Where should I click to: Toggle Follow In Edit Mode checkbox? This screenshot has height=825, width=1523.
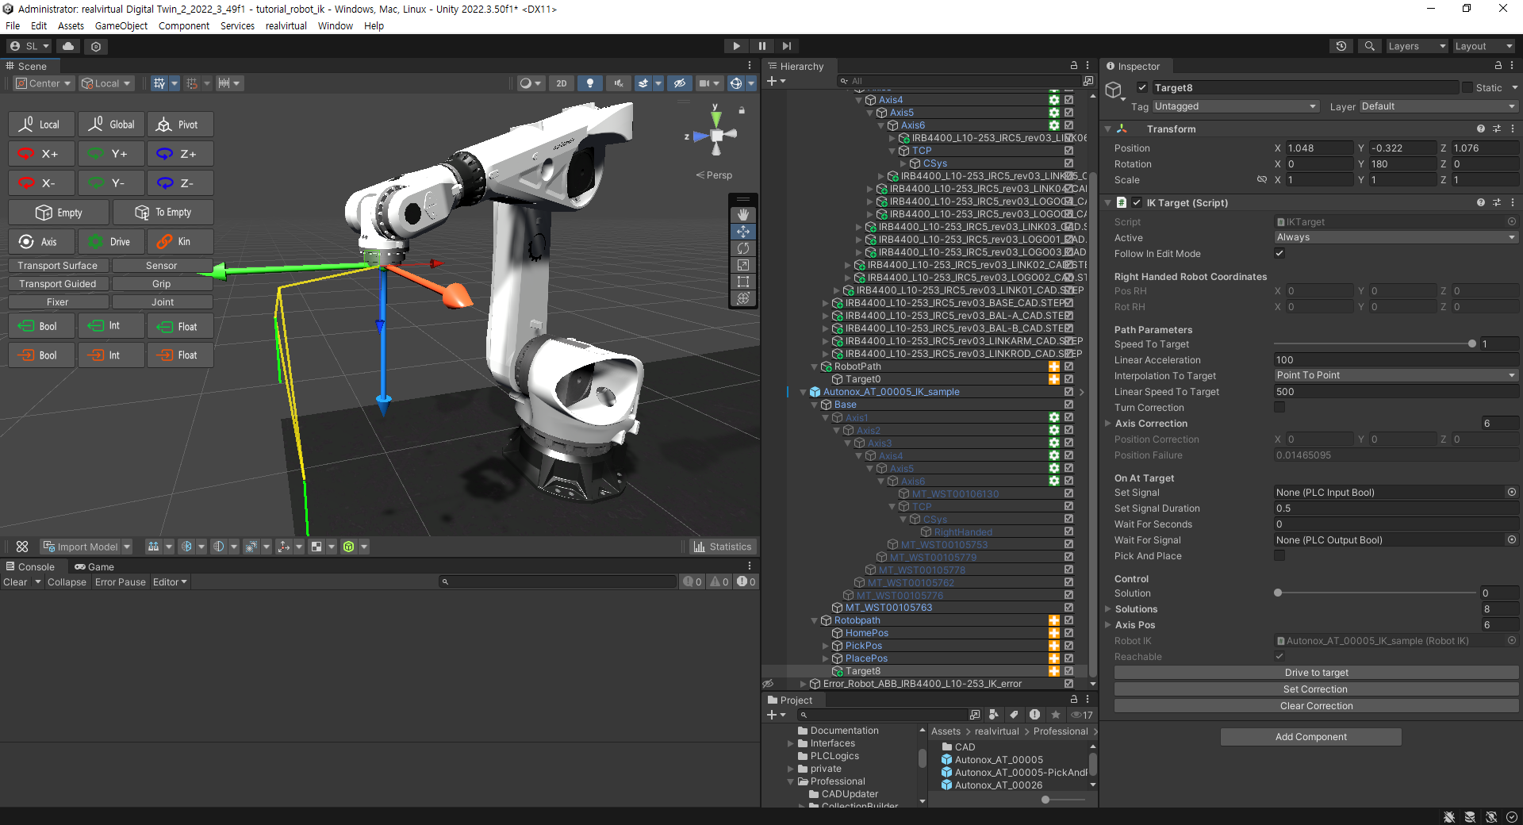(x=1279, y=254)
